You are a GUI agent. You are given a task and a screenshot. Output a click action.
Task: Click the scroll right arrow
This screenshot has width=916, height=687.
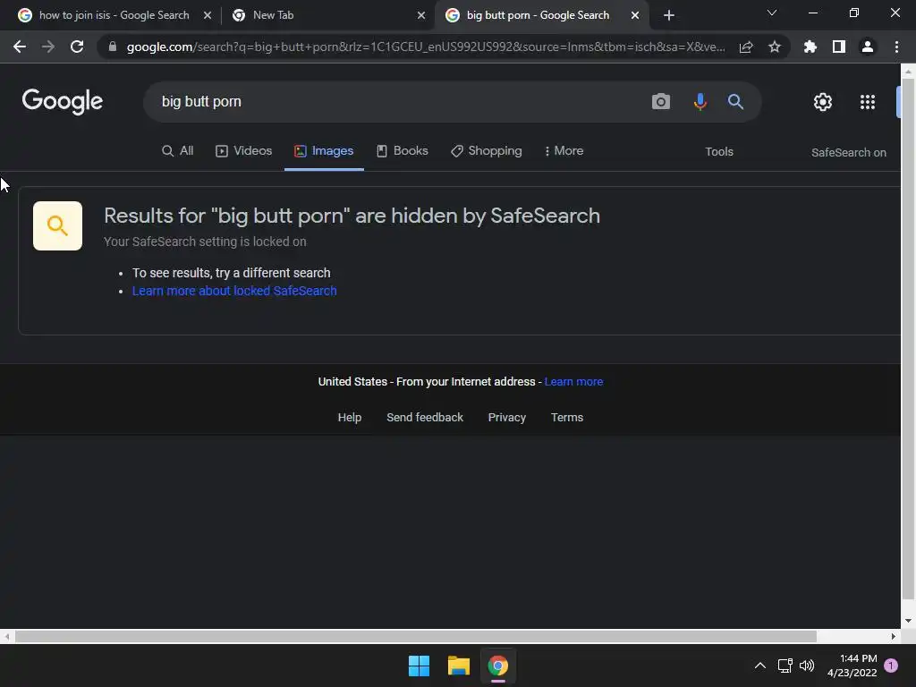894,636
